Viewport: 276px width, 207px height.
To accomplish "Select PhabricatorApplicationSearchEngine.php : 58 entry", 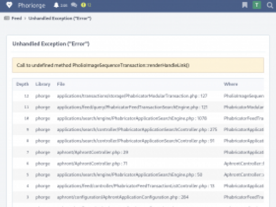I will point(130,175).
